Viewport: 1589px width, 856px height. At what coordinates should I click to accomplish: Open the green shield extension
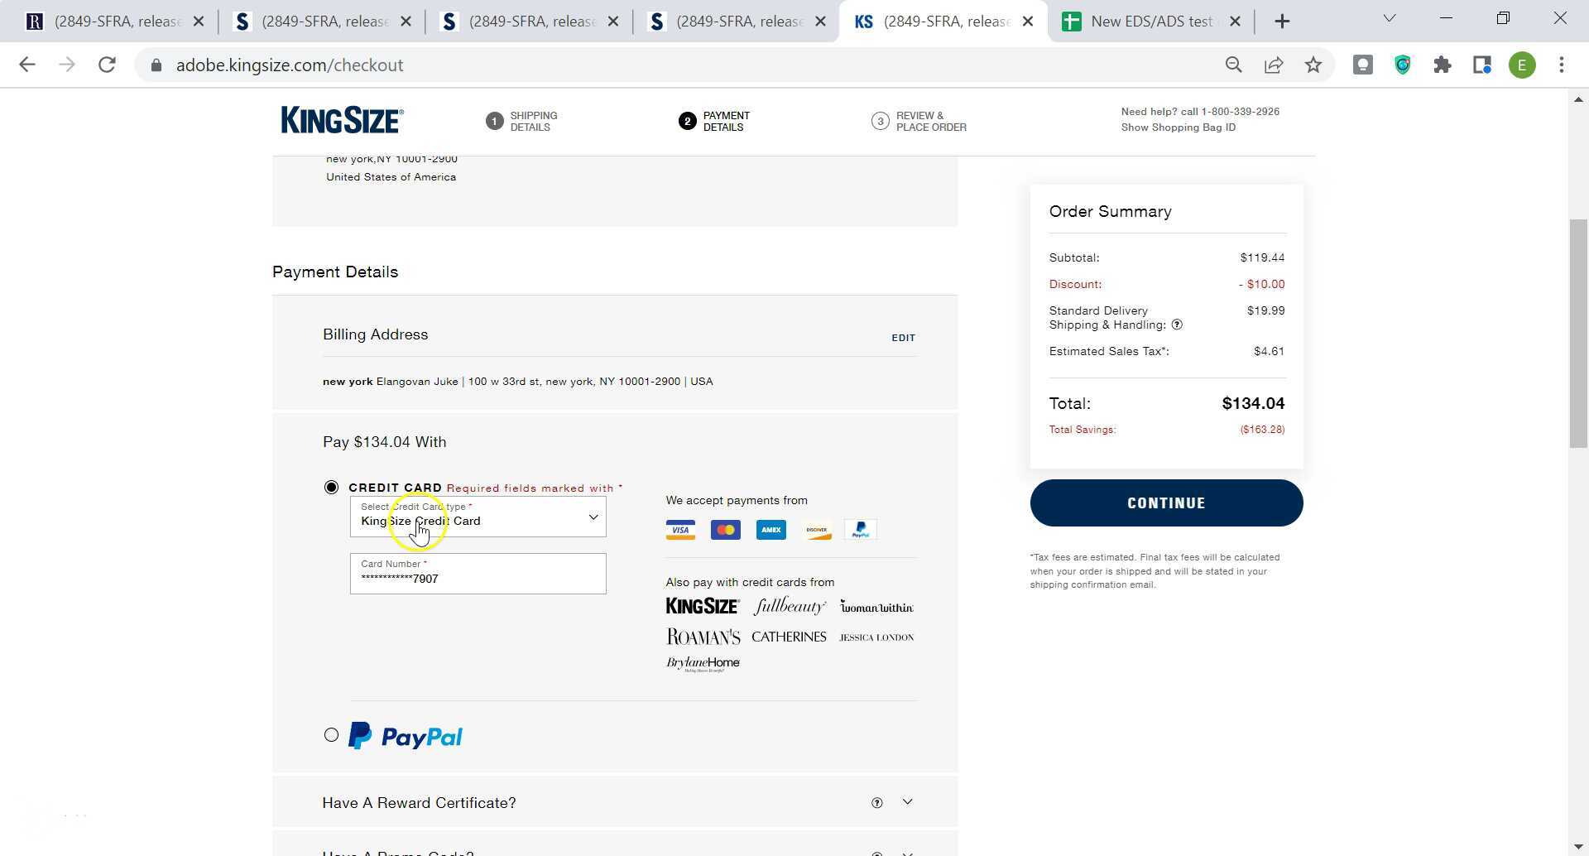(x=1403, y=65)
